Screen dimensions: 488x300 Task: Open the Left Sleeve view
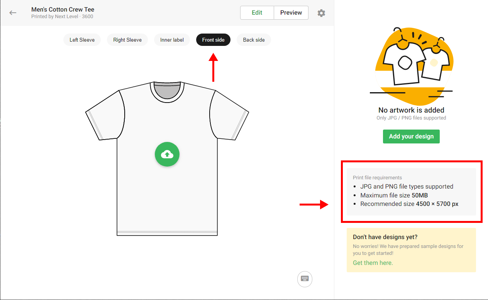click(x=82, y=40)
